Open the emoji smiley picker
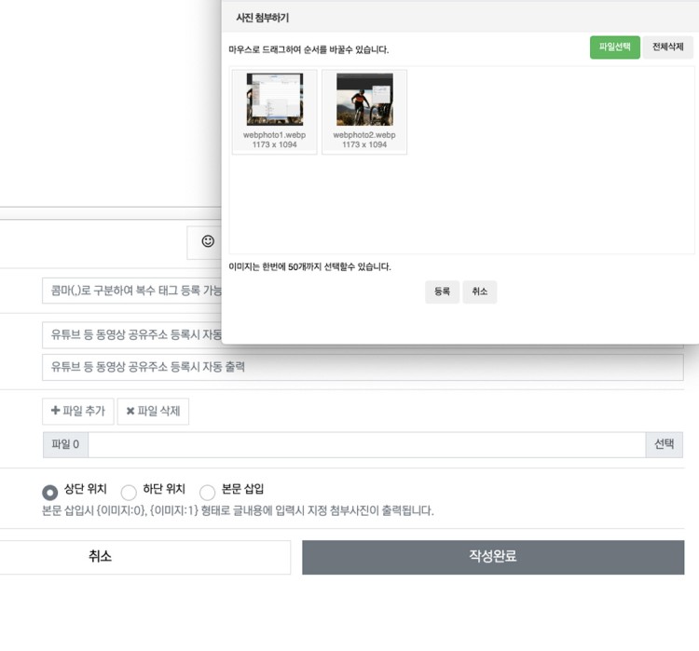Viewport: 699px width, 651px height. point(208,241)
